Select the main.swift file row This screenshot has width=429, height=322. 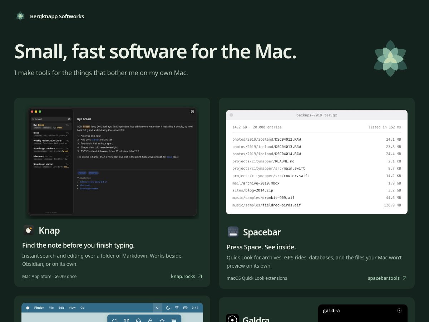317,169
